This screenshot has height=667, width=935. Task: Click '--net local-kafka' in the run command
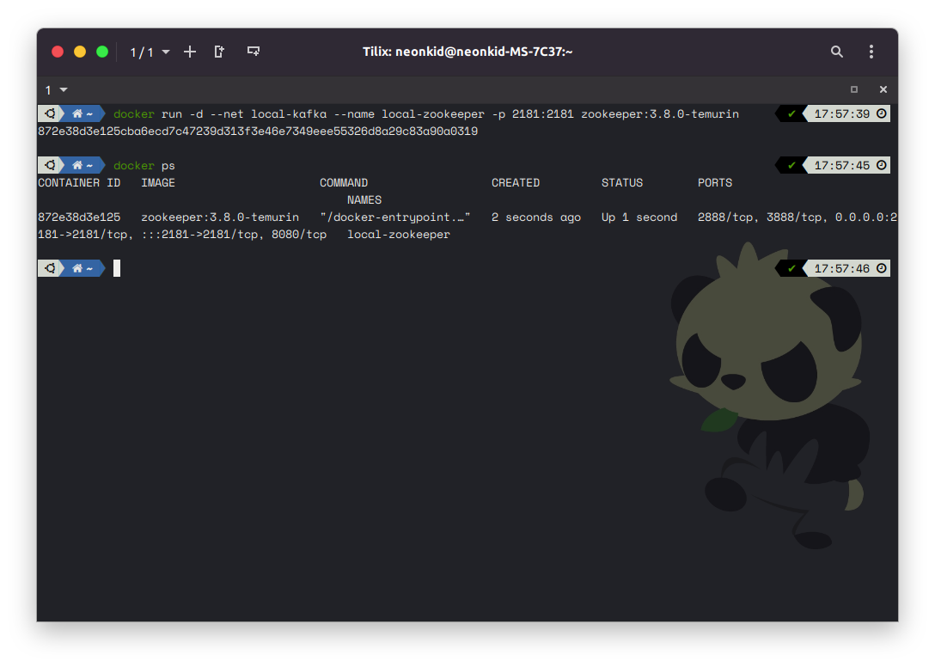(268, 114)
